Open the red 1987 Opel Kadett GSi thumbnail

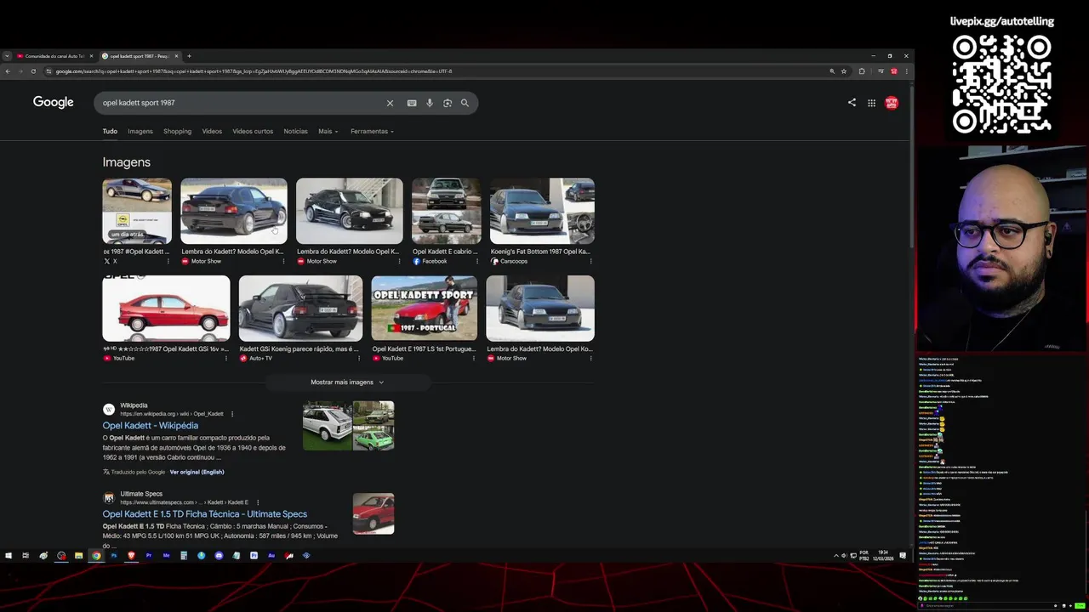click(x=166, y=308)
